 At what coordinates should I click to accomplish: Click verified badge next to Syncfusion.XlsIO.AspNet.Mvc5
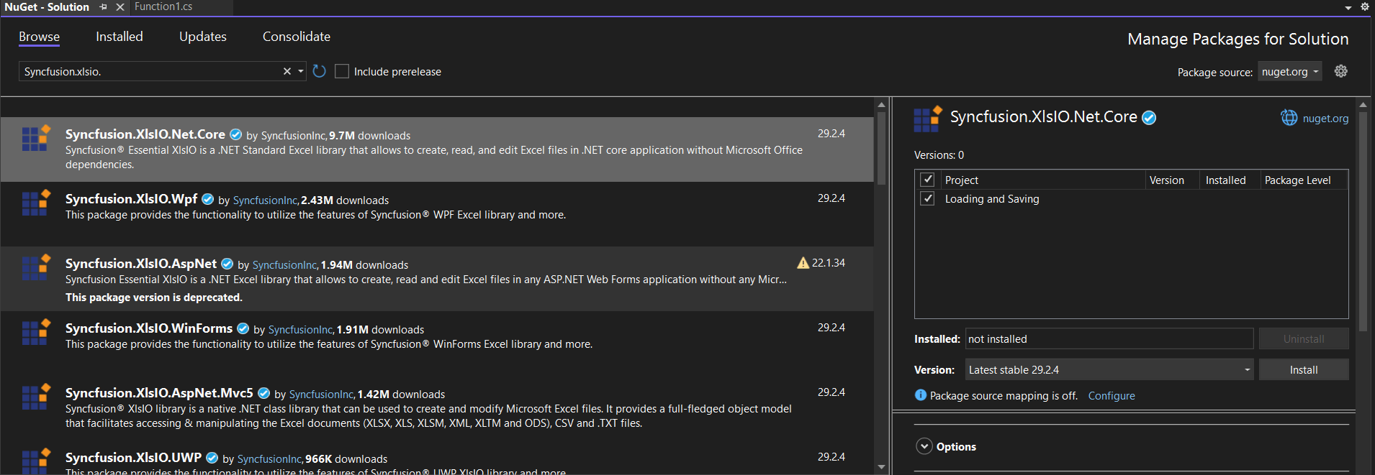[263, 393]
